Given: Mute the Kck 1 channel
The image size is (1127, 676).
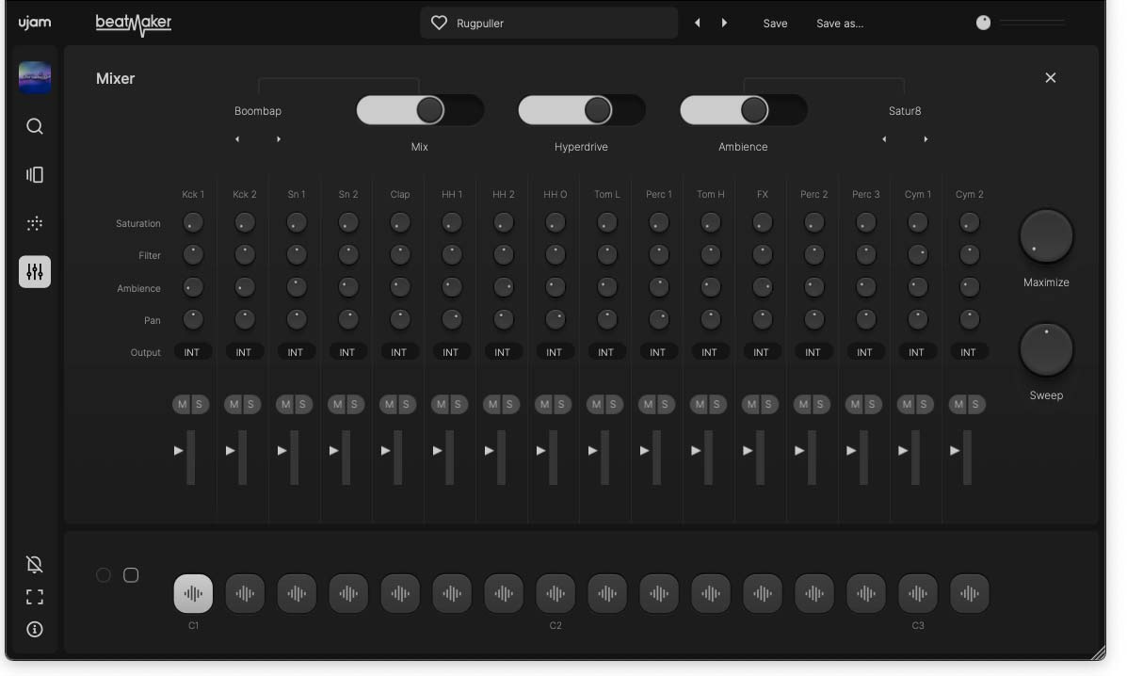Looking at the screenshot, I should coord(184,404).
